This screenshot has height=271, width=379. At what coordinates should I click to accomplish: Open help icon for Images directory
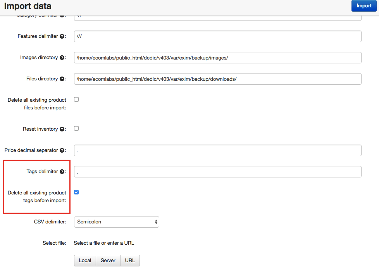[62, 58]
